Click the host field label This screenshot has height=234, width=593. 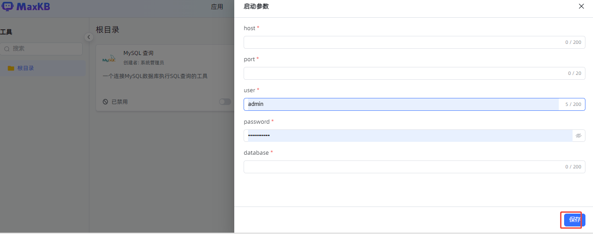click(x=249, y=28)
